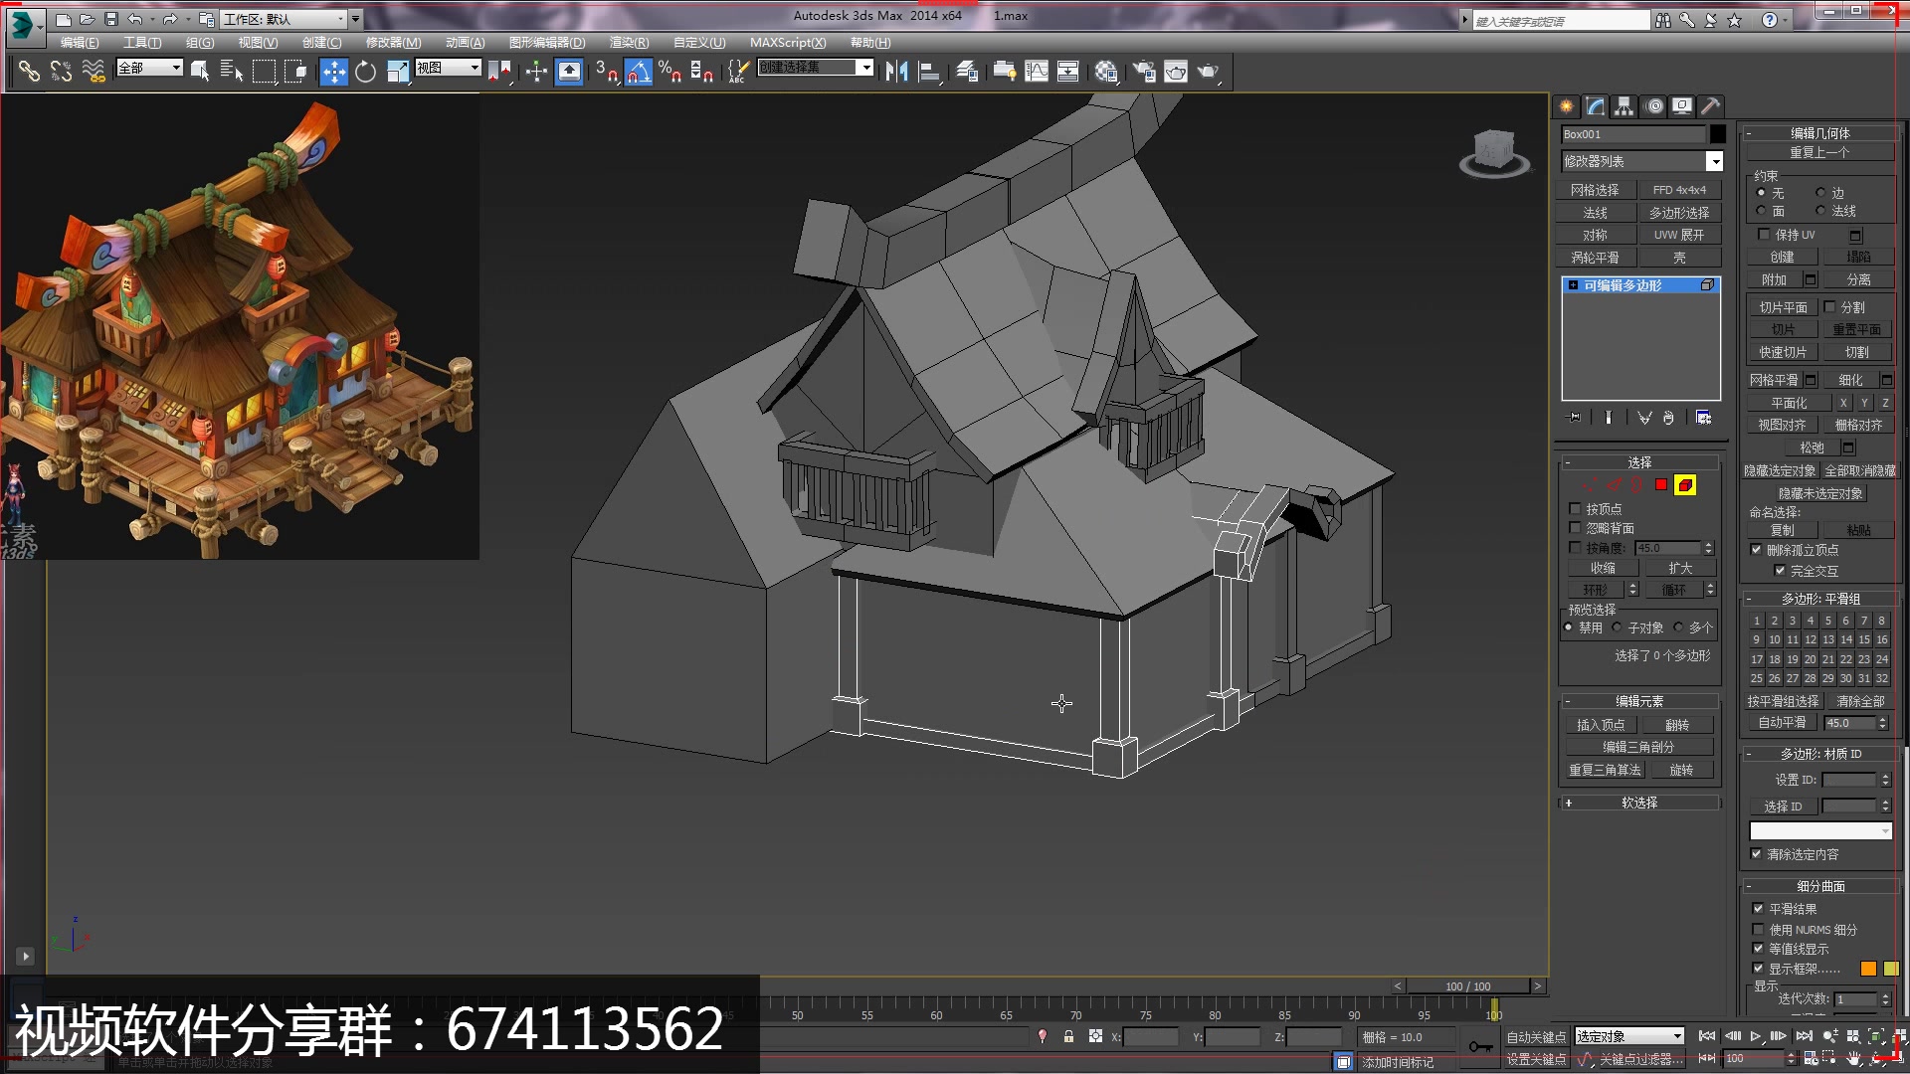Open the 选定对象 key filter dropdown
The height and width of the screenshot is (1074, 1910).
[1629, 1036]
